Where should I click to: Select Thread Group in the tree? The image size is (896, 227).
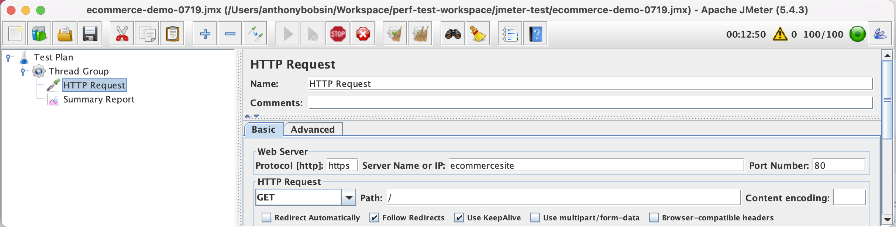pos(79,71)
